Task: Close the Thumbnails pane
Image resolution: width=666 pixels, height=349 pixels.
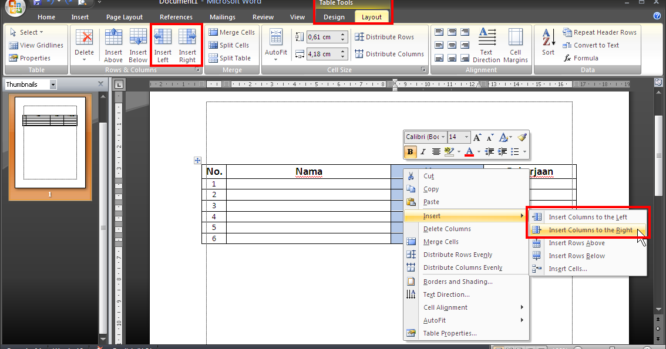Action: coord(100,84)
